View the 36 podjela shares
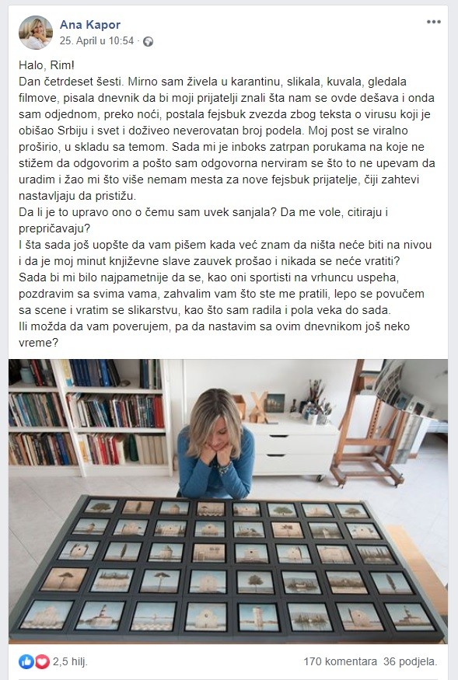Viewport: 458px width, 680px height. 410,661
